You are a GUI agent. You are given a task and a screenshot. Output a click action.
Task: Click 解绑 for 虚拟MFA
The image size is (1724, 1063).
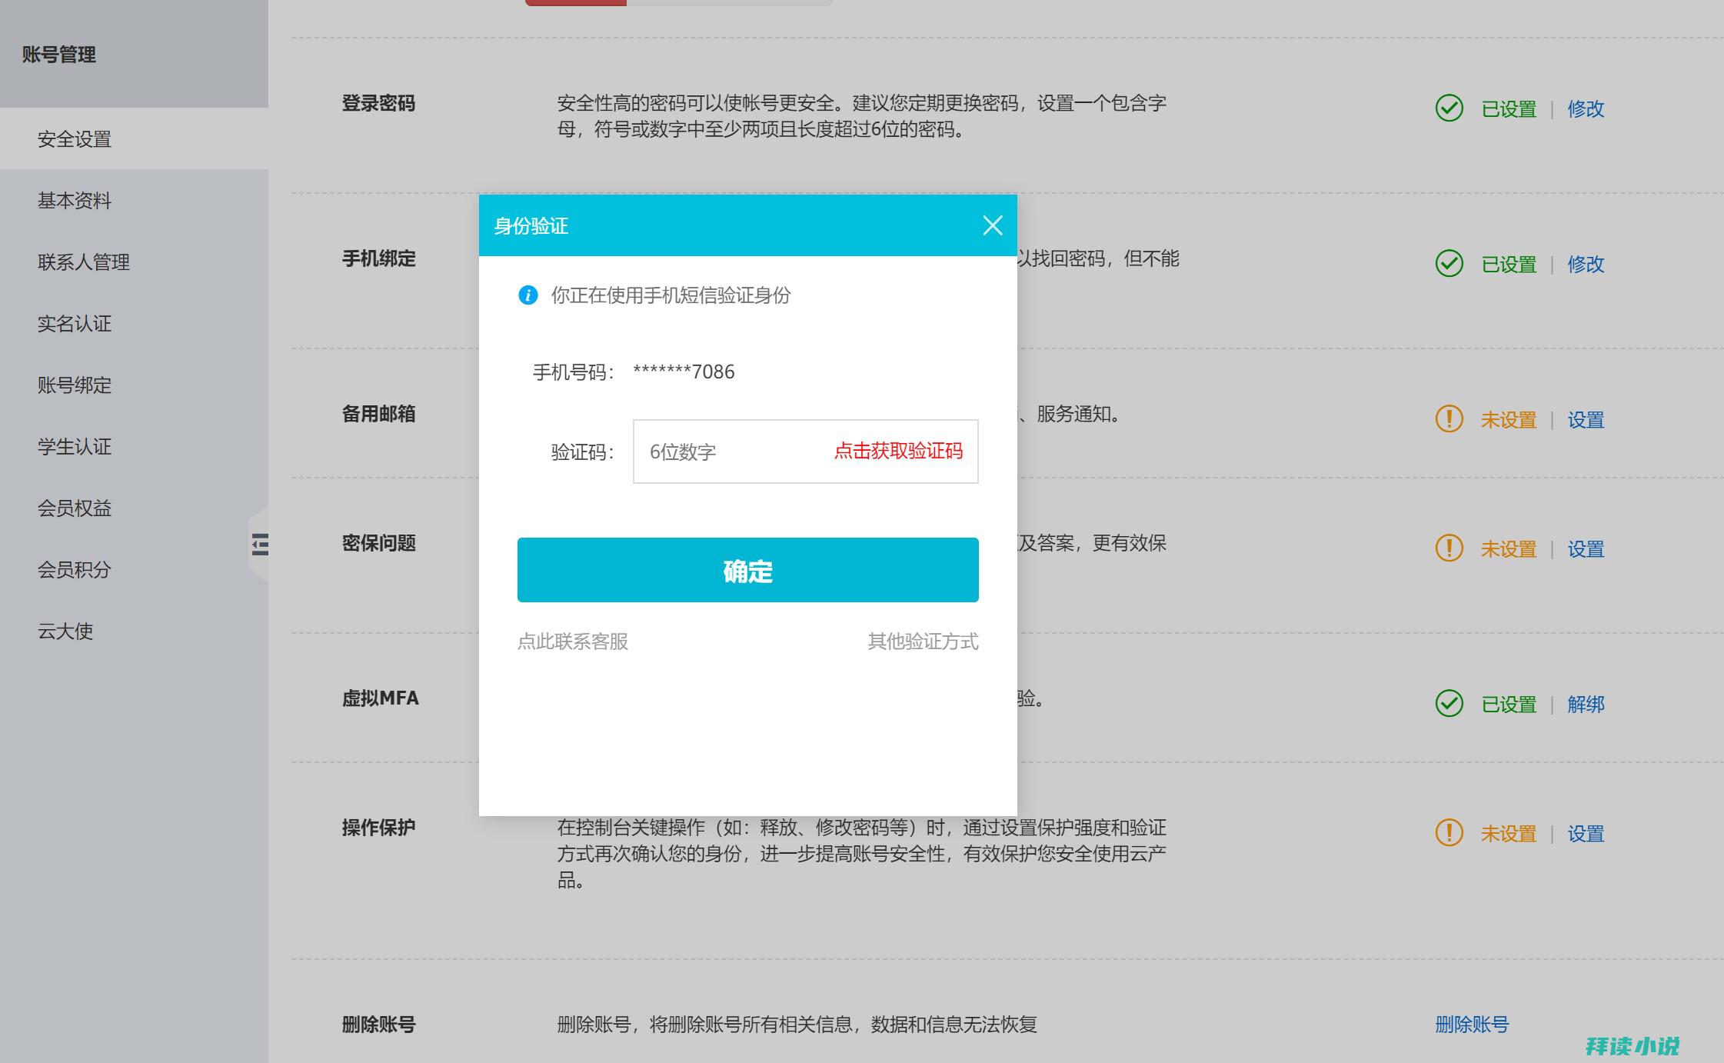click(x=1586, y=705)
